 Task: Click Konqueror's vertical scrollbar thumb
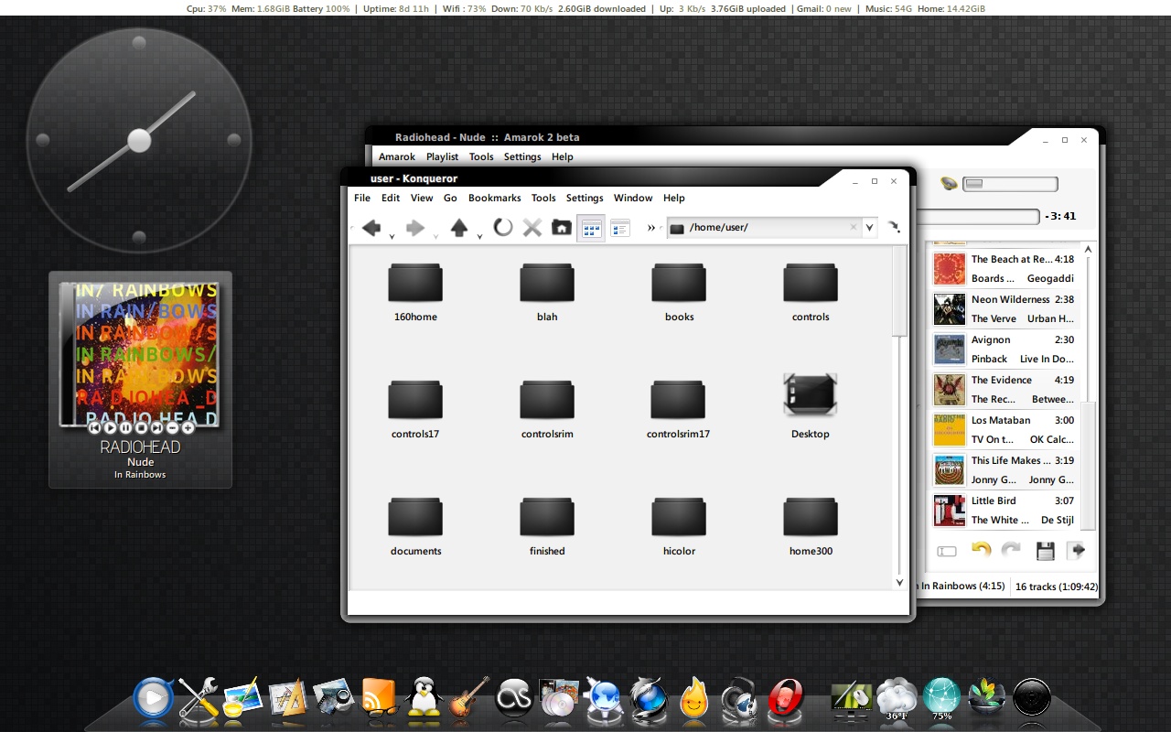pos(899,291)
